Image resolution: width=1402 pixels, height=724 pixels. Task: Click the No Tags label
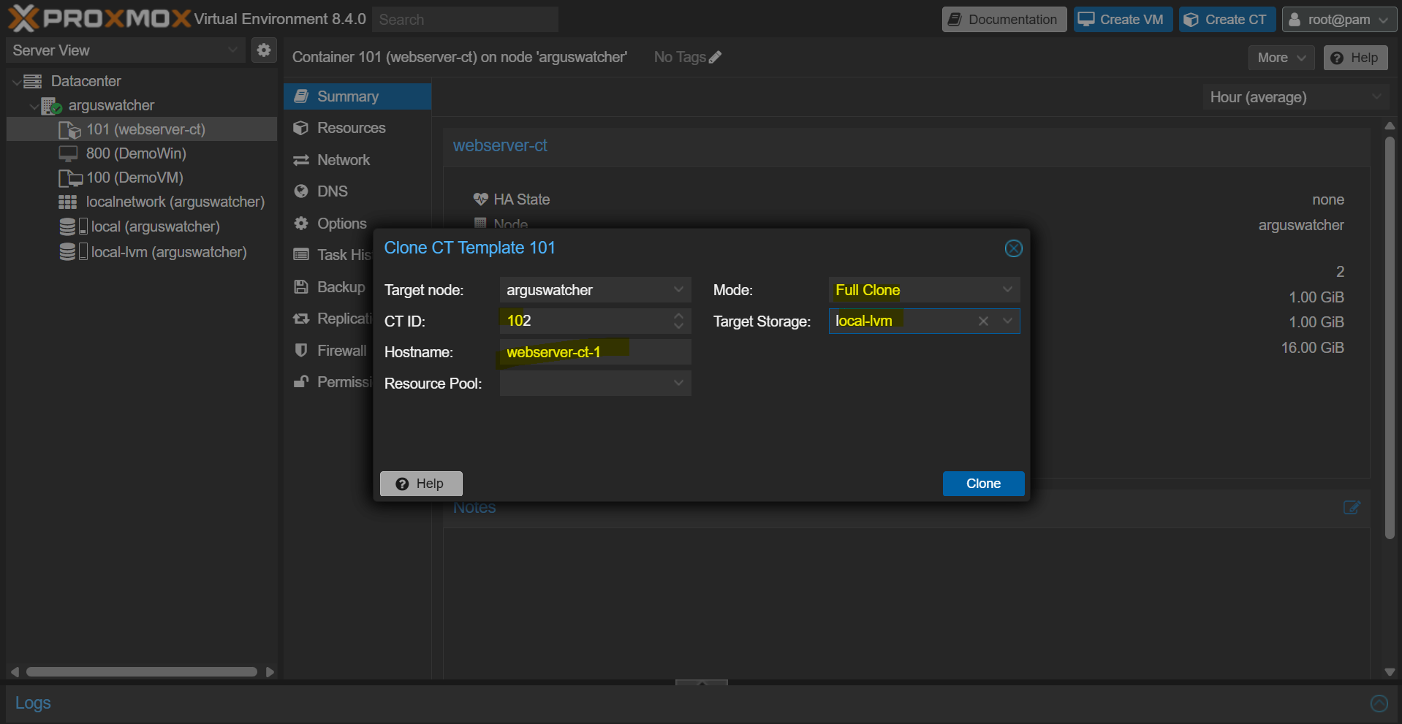[x=680, y=57]
